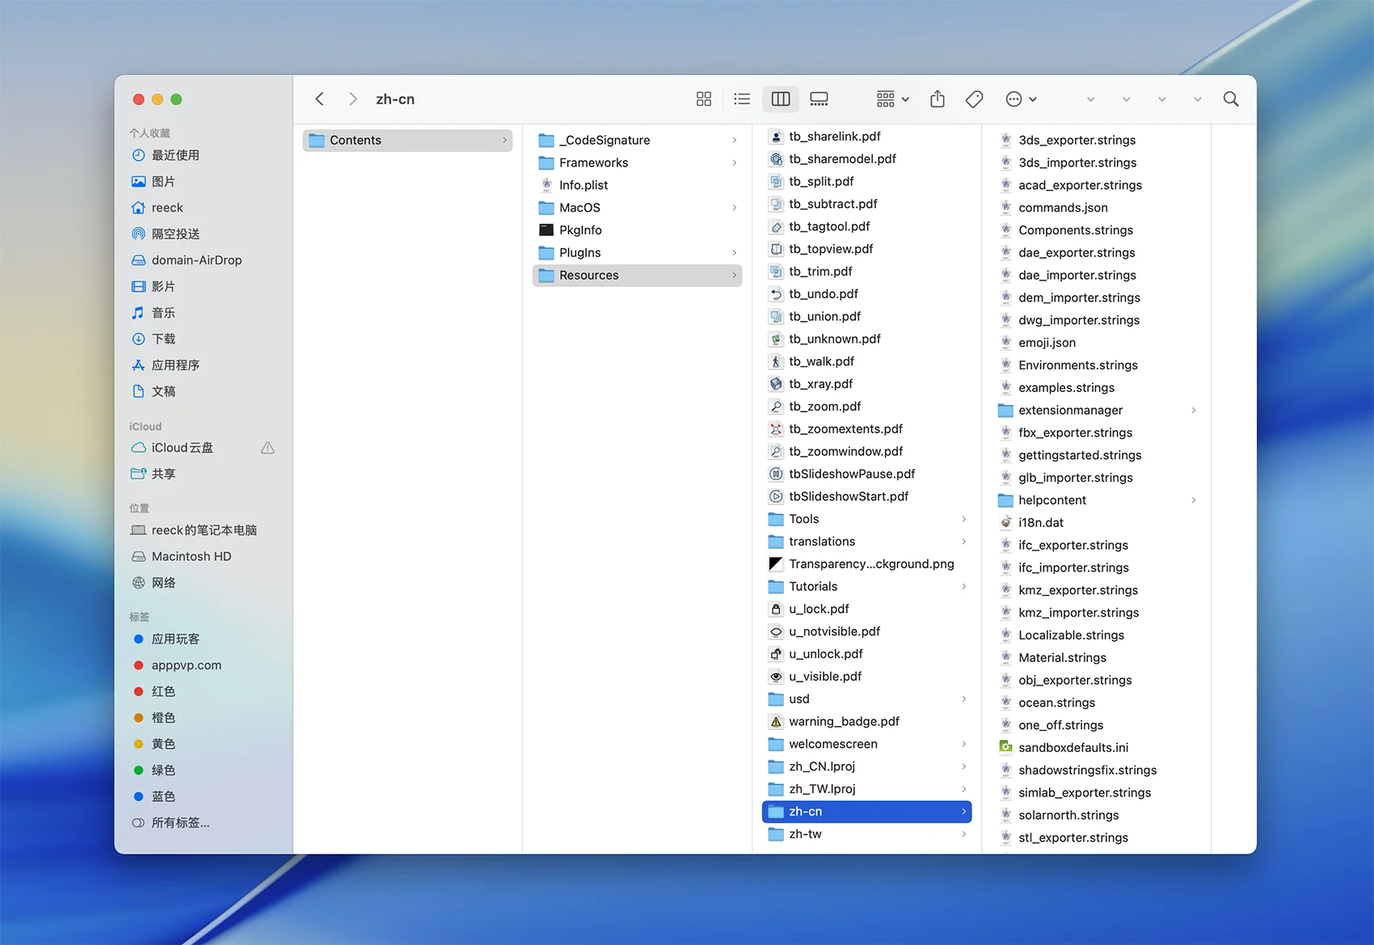Open 应用程序 in the sidebar

tap(175, 365)
